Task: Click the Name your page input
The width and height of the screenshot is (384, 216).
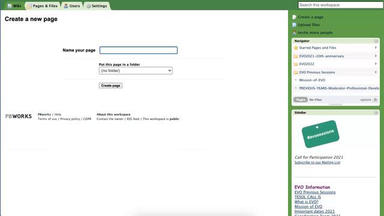Action: point(139,50)
